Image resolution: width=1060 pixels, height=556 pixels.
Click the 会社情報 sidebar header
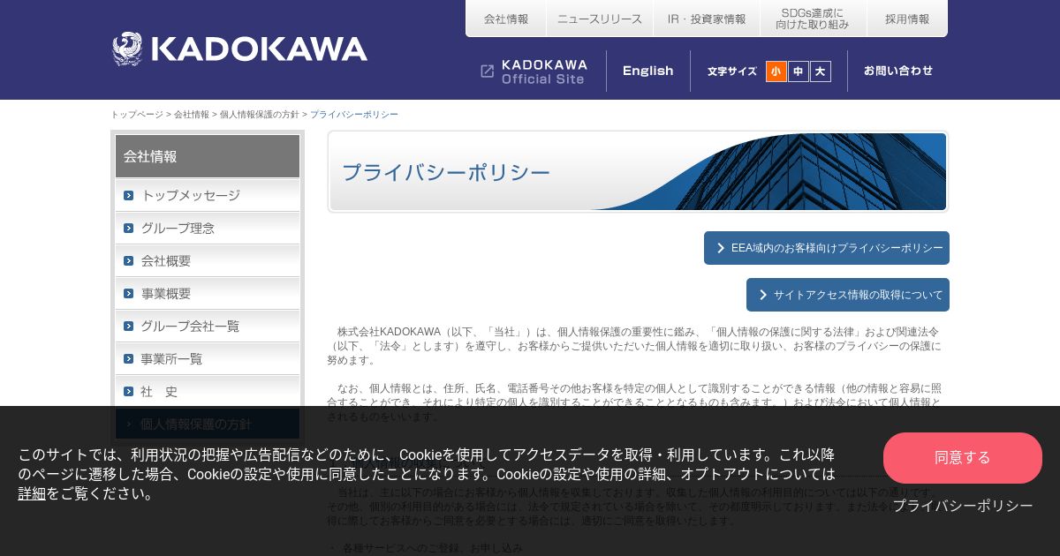point(208,156)
